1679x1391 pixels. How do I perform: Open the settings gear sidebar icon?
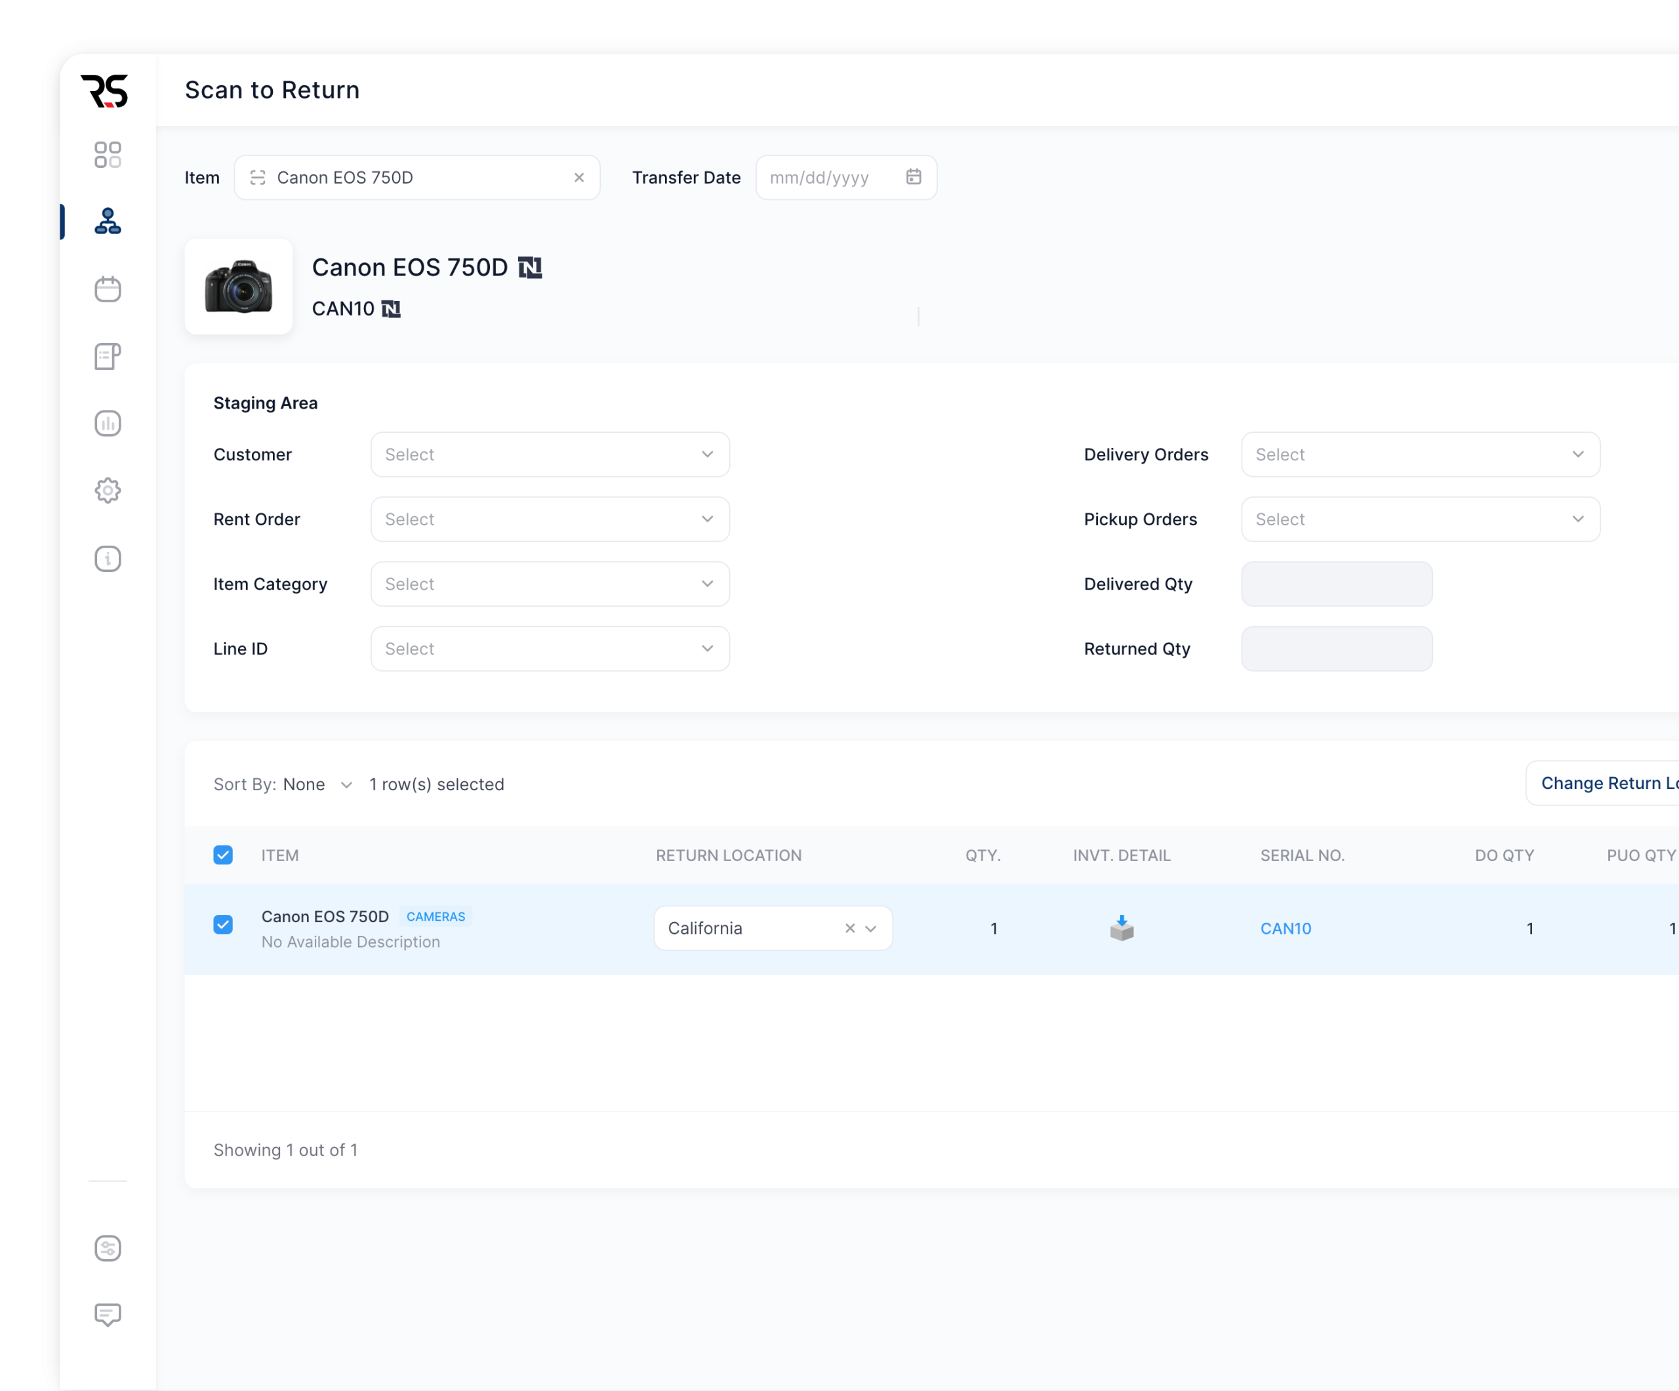tap(108, 490)
